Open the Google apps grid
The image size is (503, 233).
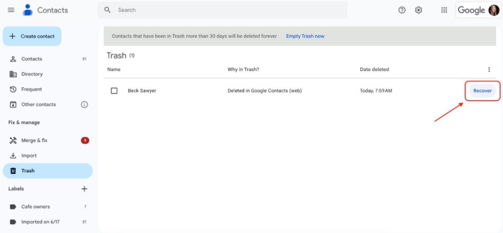click(444, 10)
